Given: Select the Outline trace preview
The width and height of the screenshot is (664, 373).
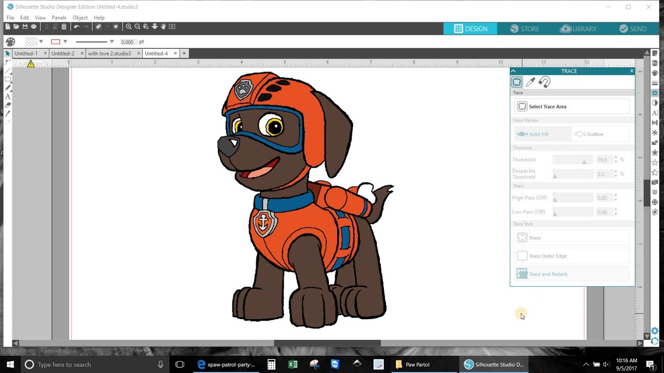Looking at the screenshot, I should tap(600, 134).
